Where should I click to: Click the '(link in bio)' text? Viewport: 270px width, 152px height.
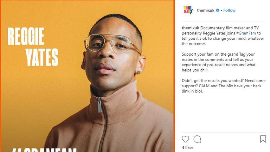pyautogui.click(x=192, y=91)
